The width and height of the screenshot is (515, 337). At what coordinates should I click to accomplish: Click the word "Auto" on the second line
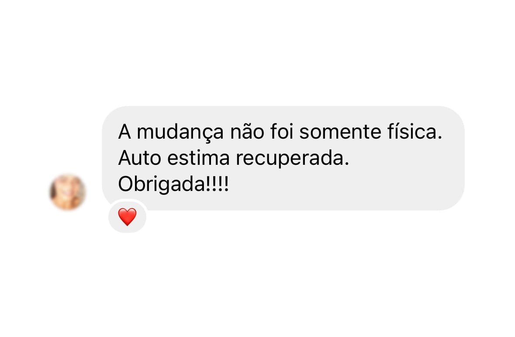tap(140, 158)
